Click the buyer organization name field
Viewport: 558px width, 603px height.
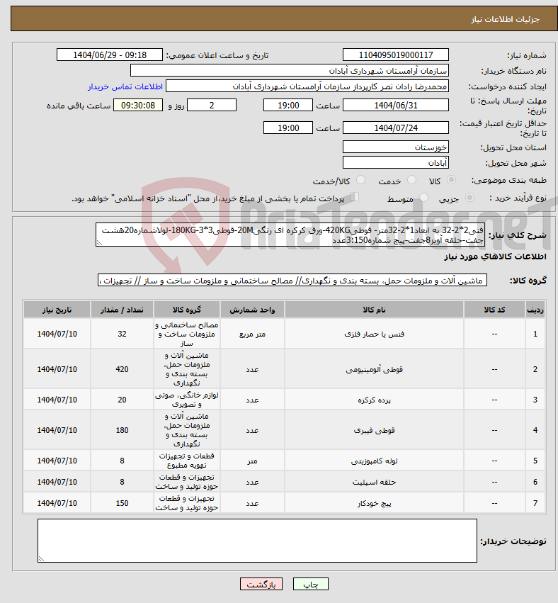coord(290,71)
